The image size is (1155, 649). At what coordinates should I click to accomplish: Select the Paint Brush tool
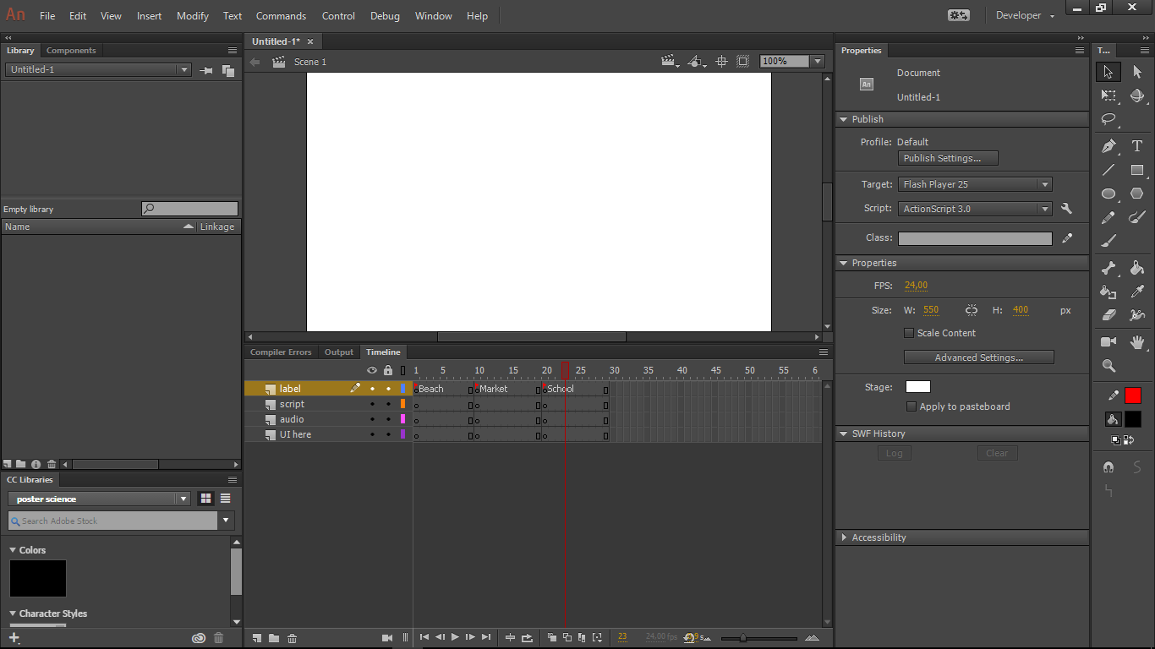1137,217
